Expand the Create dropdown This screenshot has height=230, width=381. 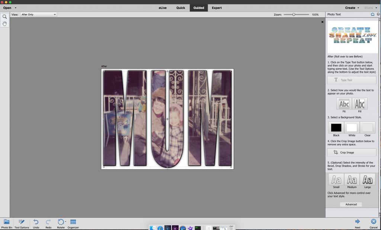352,8
